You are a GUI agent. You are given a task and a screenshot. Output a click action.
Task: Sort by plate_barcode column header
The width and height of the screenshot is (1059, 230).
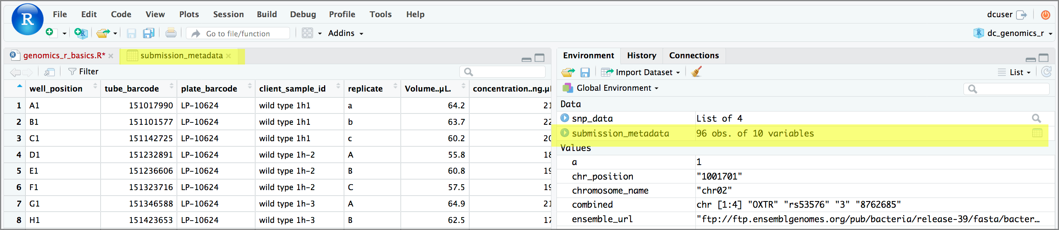click(216, 89)
